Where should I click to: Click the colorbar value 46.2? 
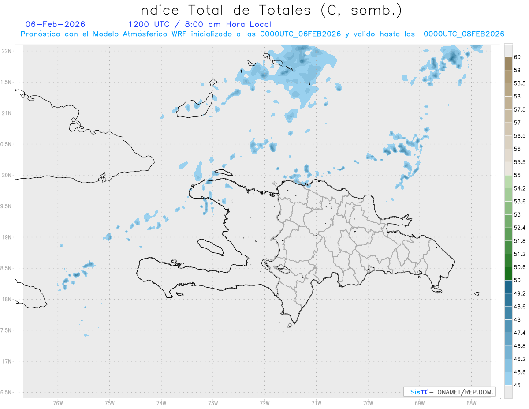point(520,359)
